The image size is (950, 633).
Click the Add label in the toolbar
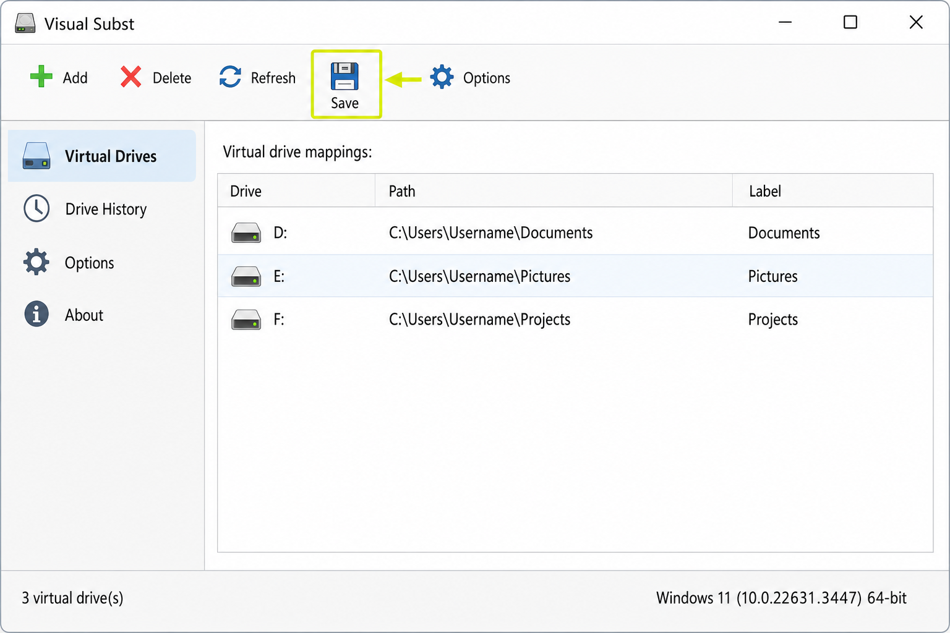pos(75,78)
